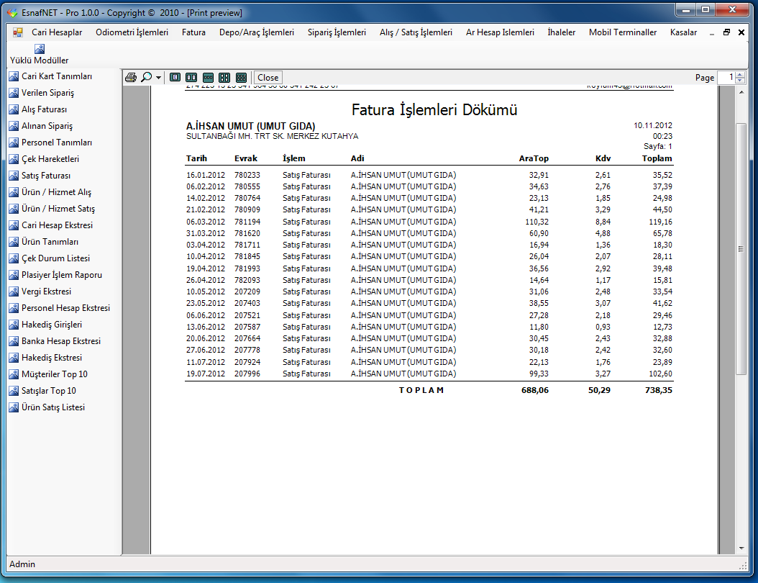Image resolution: width=758 pixels, height=583 pixels.
Task: Click the Admin status bar label
Action: 22,564
